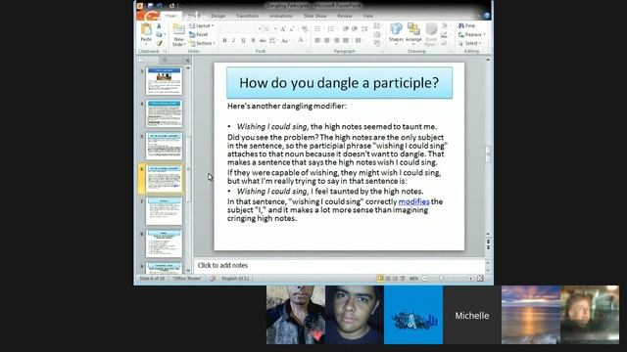The image size is (627, 352).
Task: Open the Change Case dropdown
Action: 285,40
